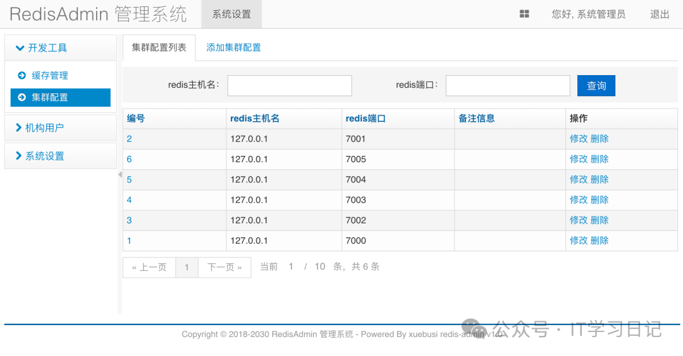Click 删除 for the port 7003 row

coord(600,200)
